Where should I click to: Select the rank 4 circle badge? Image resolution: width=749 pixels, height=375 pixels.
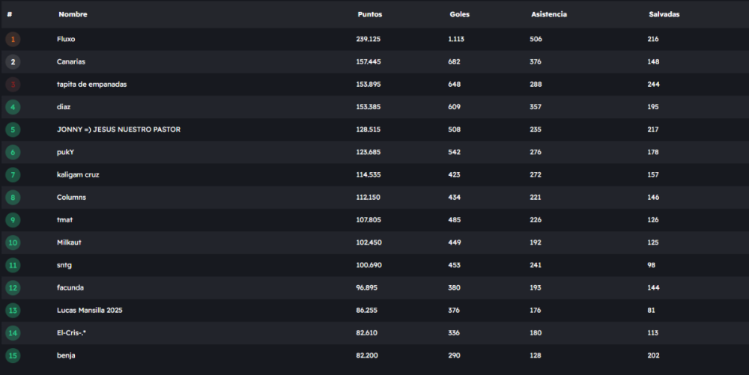[x=13, y=107]
